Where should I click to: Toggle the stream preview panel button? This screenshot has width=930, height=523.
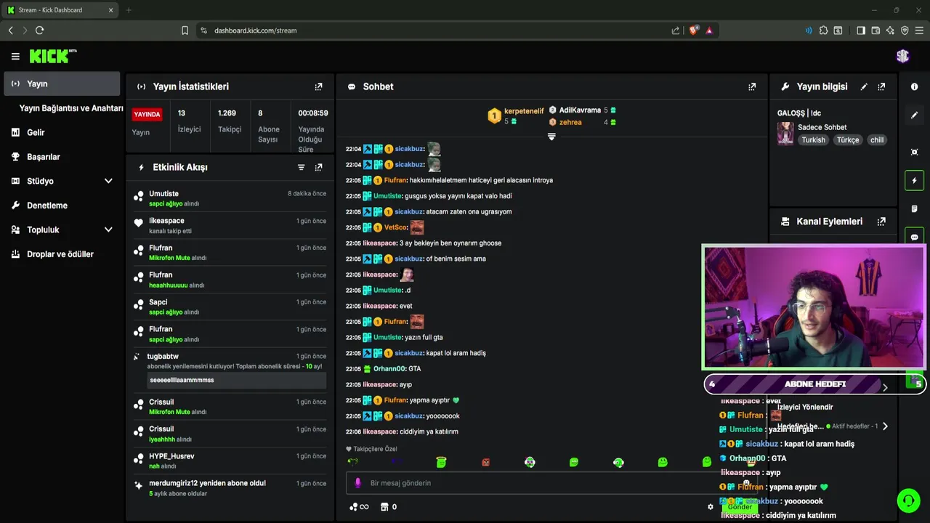tap(914, 152)
